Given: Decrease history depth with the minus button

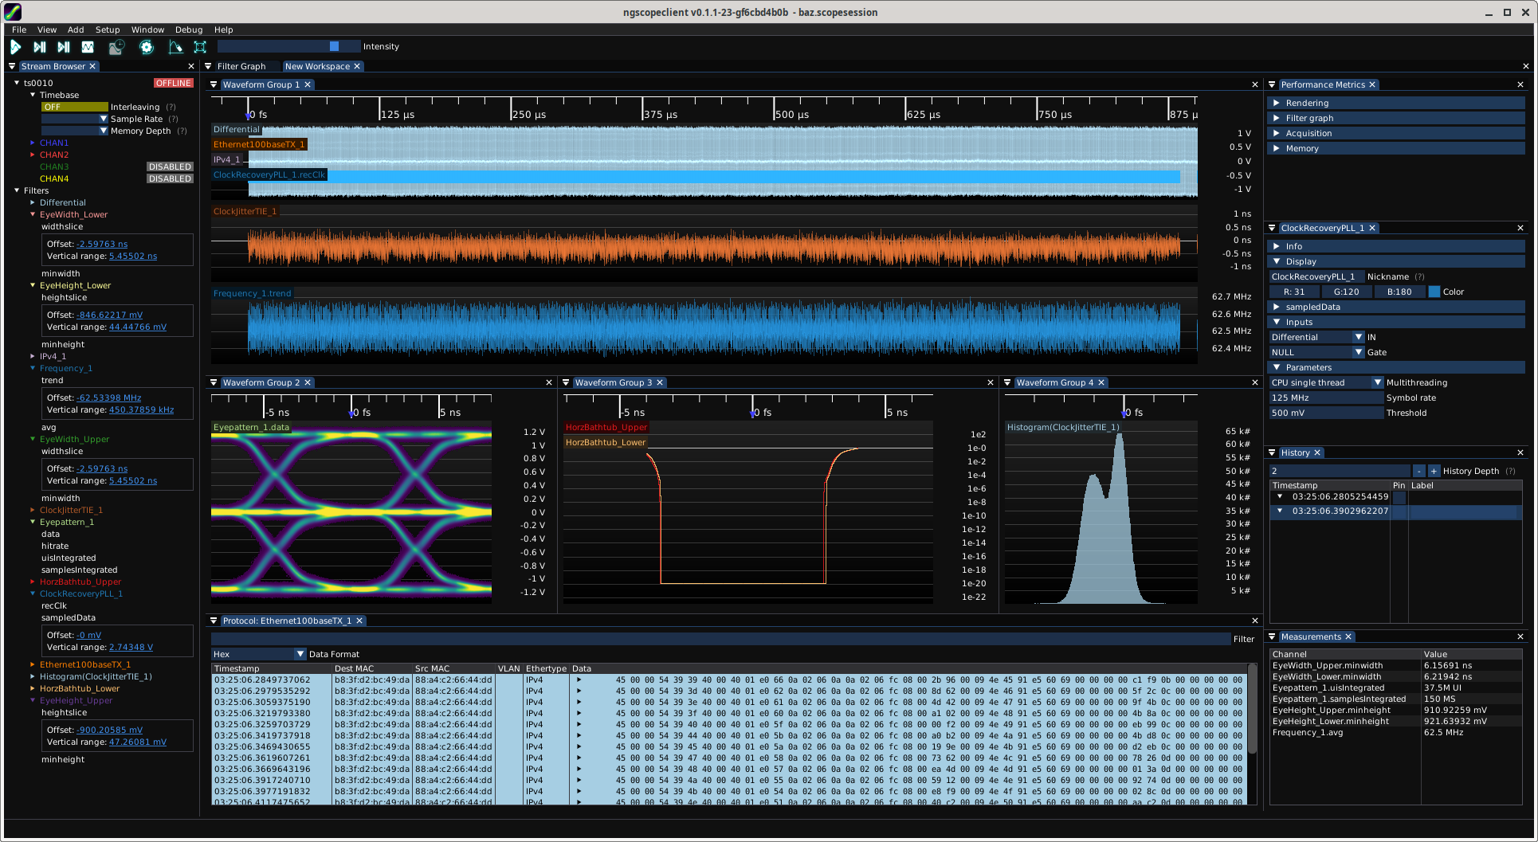Looking at the screenshot, I should pos(1418,471).
